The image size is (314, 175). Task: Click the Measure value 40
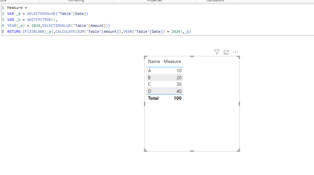point(179,91)
